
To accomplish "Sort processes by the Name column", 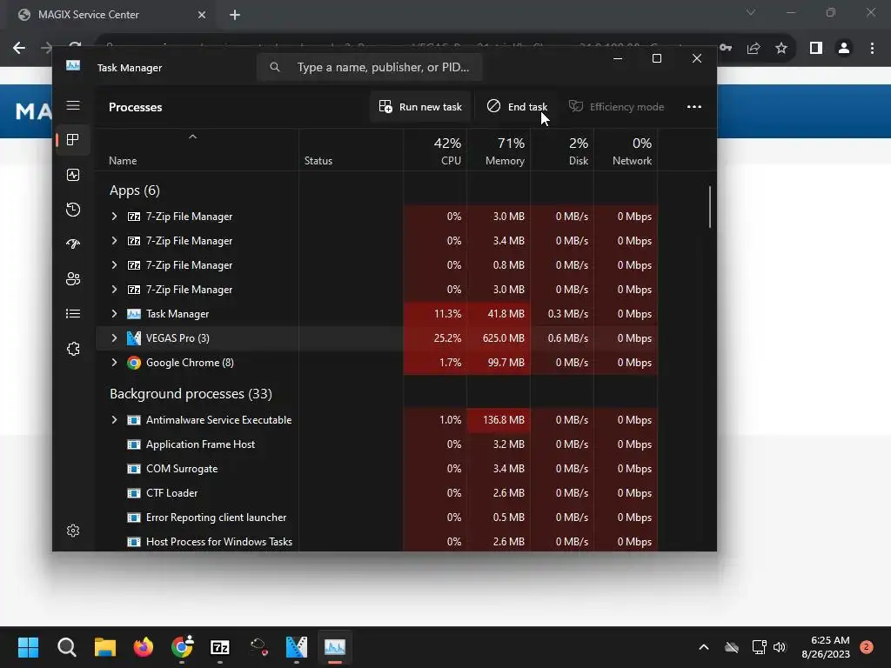I will tap(198, 150).
